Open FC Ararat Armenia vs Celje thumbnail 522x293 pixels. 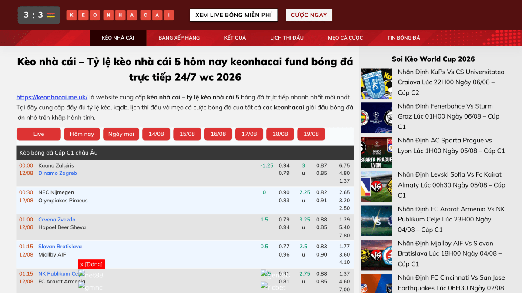pos(376,221)
